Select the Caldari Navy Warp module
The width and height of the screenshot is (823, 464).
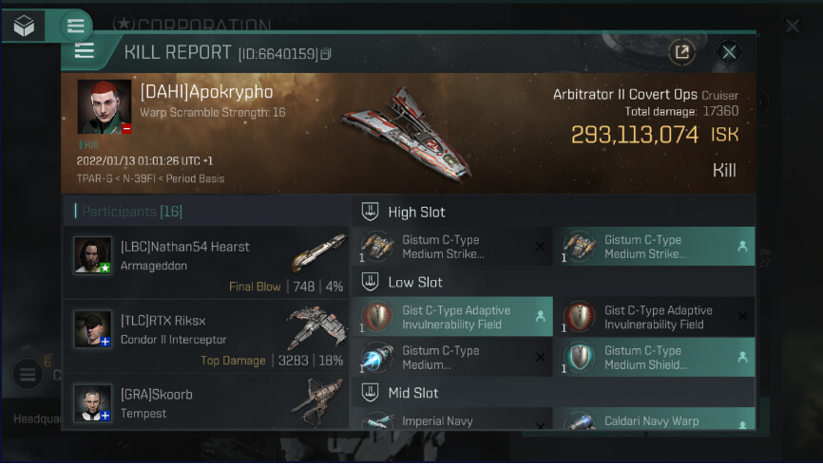click(655, 418)
